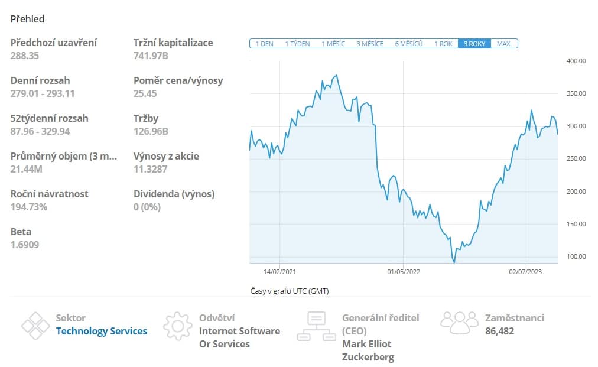Click the Odvětví gear icon

[x=178, y=326]
